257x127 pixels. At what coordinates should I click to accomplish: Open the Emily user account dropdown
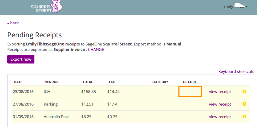[x=235, y=7]
